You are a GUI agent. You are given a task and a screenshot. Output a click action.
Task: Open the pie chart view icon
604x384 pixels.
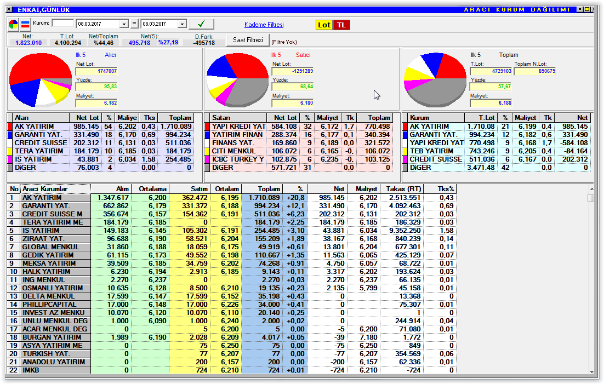(x=14, y=25)
